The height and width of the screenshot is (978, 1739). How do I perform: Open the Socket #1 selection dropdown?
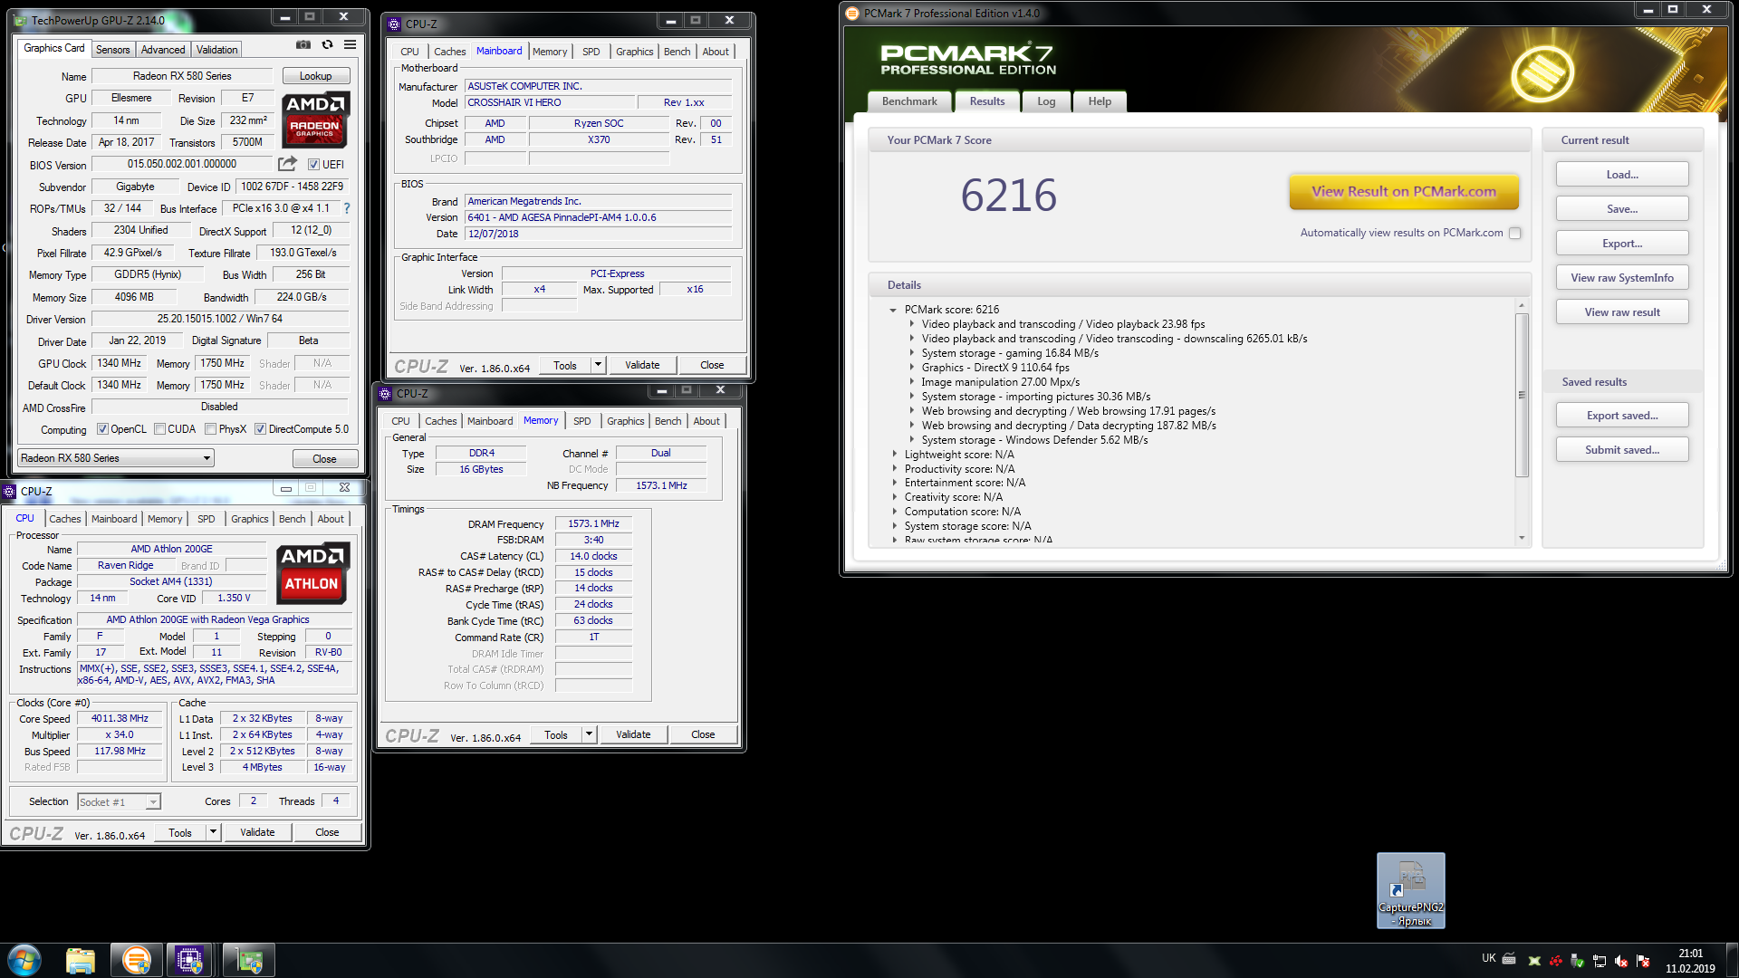click(x=119, y=801)
